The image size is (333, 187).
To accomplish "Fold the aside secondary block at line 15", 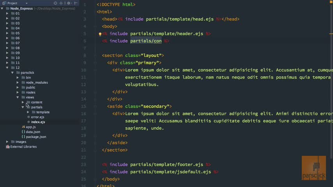I will pos(95,106).
